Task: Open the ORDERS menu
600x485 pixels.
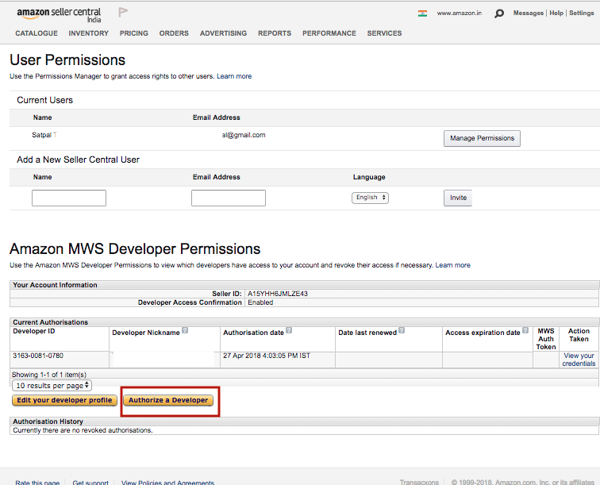Action: point(174,33)
